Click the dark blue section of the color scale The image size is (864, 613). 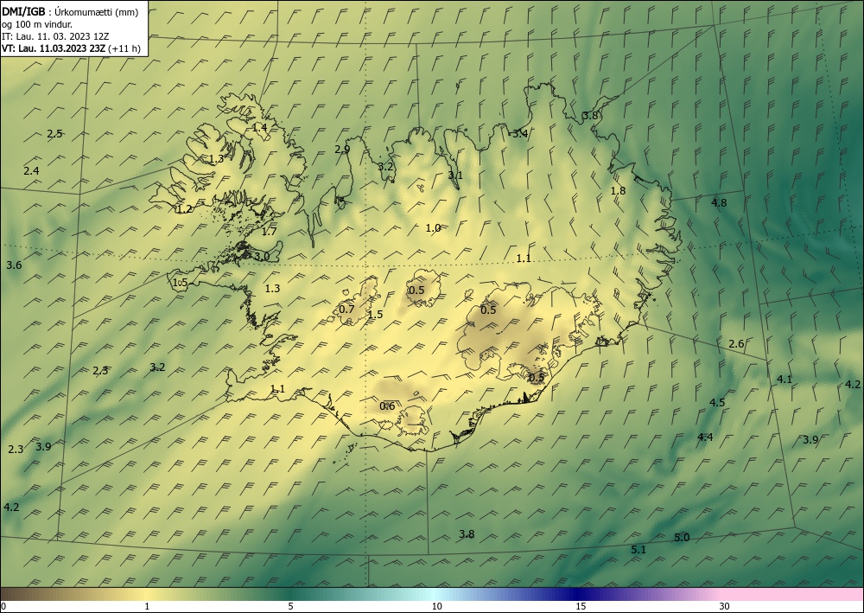(579, 594)
